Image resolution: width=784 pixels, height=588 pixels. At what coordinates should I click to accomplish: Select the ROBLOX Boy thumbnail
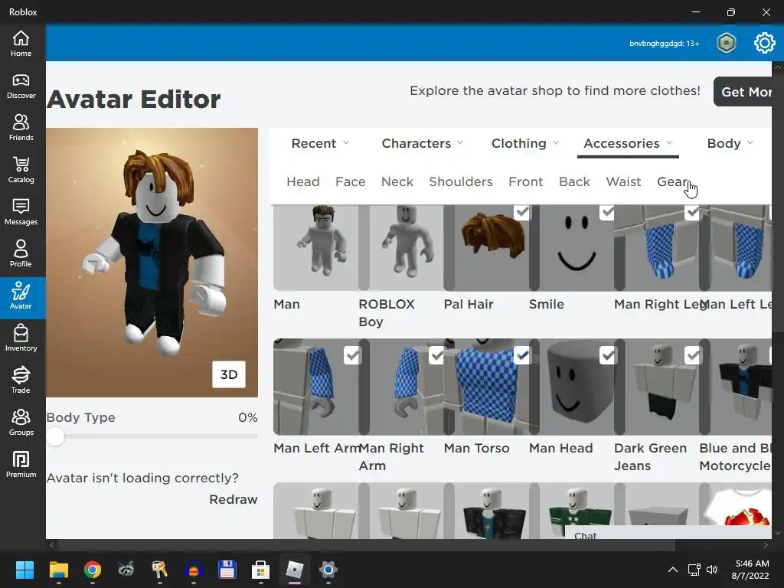click(x=401, y=247)
